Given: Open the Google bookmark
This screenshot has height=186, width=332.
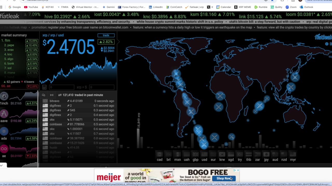Looking at the screenshot, I should (x=15, y=7).
